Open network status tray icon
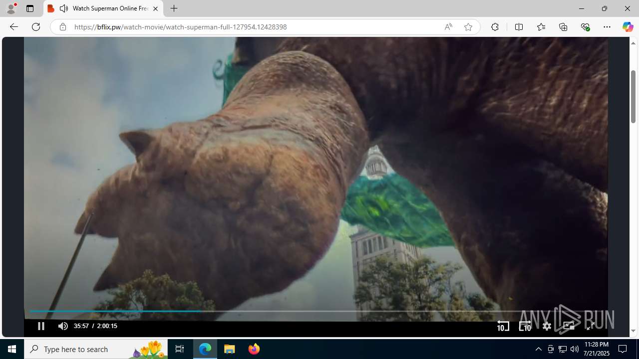Screen dimensions: 639x359 pos(563,349)
